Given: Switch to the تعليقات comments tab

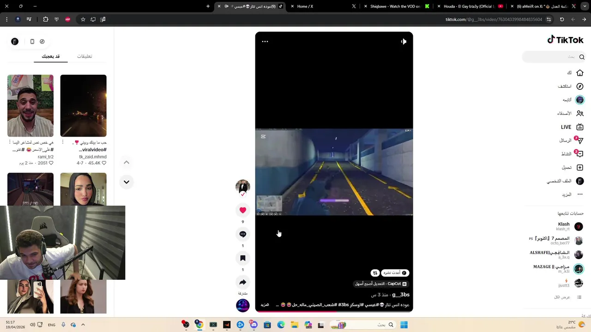Looking at the screenshot, I should [x=84, y=56].
